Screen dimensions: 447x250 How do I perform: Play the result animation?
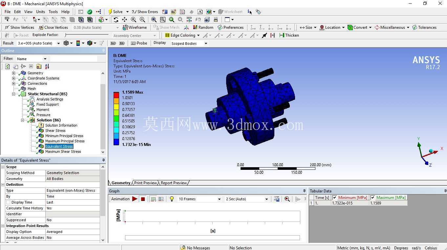point(135,199)
